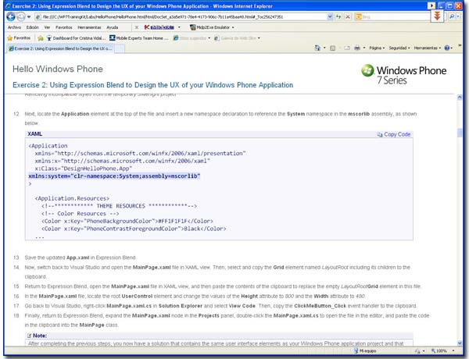Click the Home icon in command bar
Image resolution: width=469 pixels, height=359 pixels.
point(317,48)
